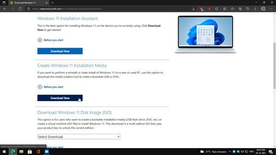Open a new browser tab

(x=53, y=3)
